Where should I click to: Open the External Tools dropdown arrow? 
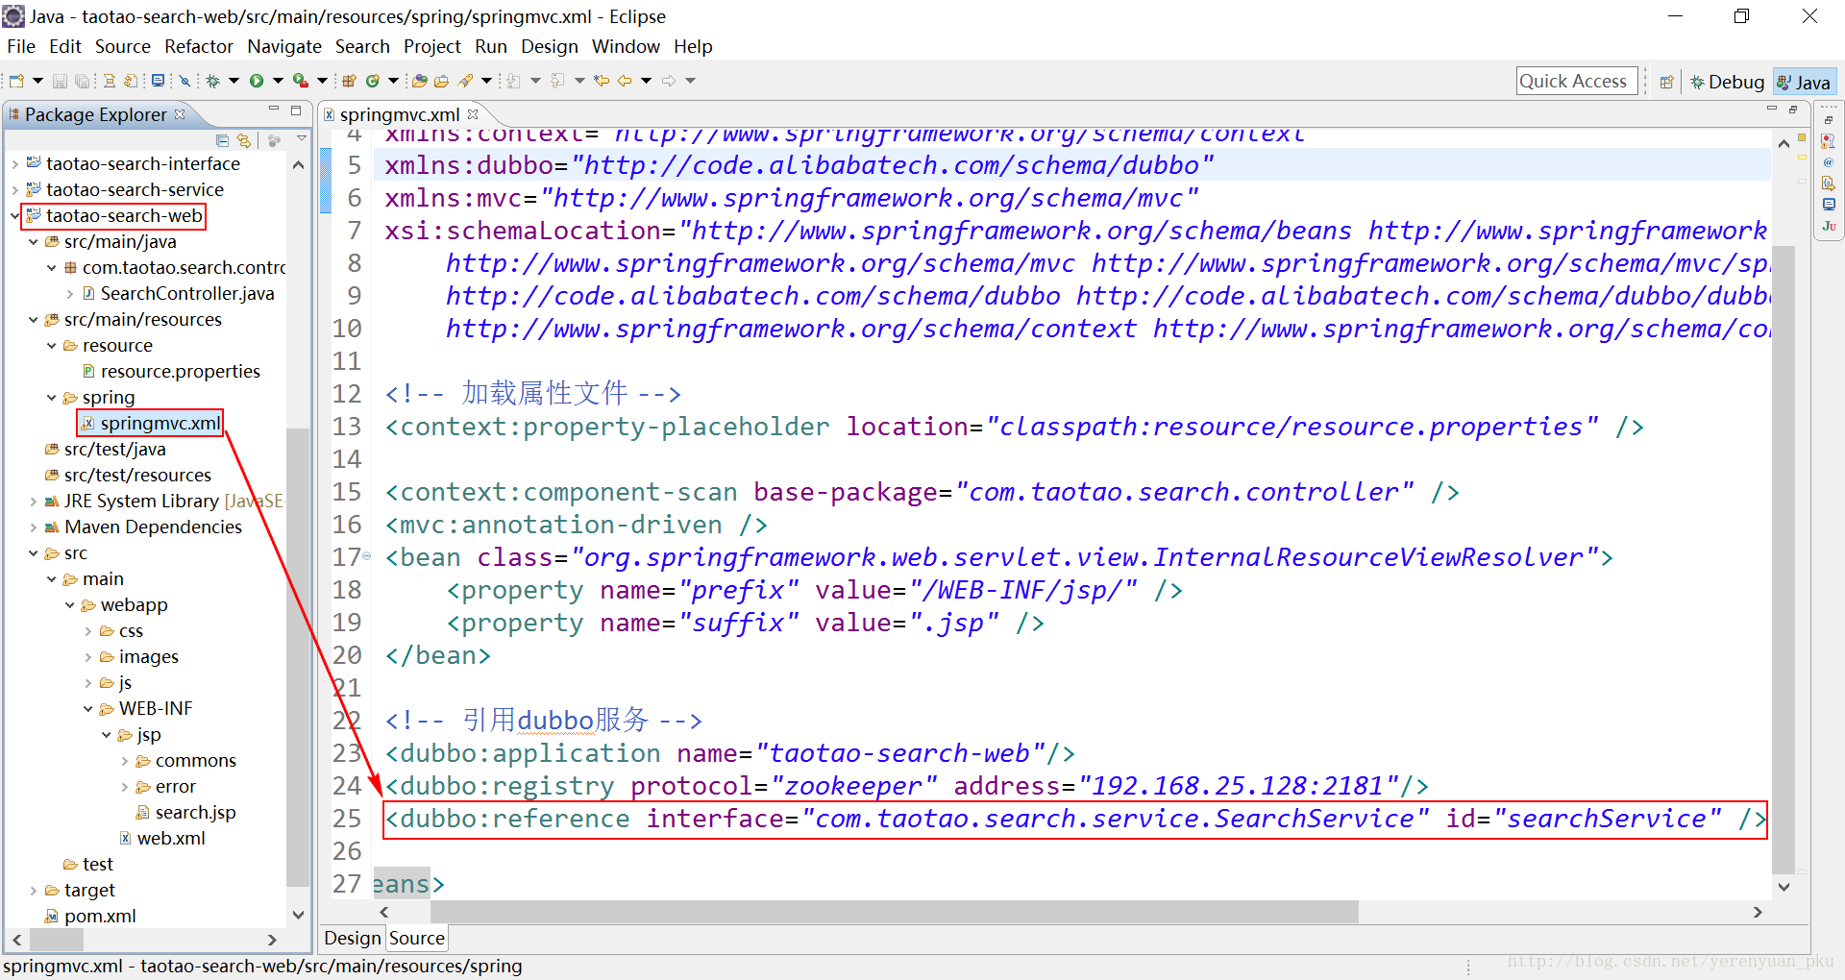coord(322,82)
